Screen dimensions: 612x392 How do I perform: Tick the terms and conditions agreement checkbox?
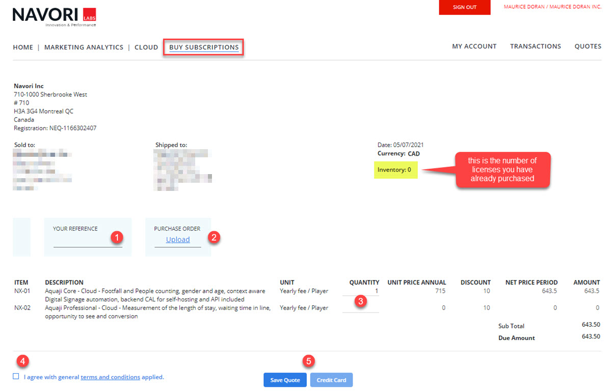coord(16,377)
